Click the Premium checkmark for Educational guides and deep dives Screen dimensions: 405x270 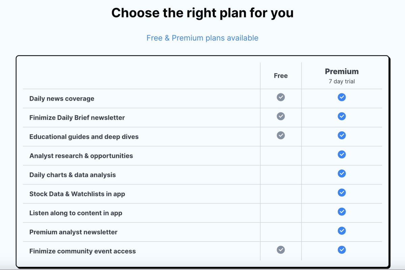pyautogui.click(x=342, y=135)
